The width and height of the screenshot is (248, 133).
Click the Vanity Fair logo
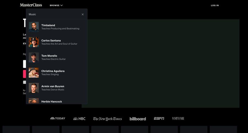click(x=178, y=118)
